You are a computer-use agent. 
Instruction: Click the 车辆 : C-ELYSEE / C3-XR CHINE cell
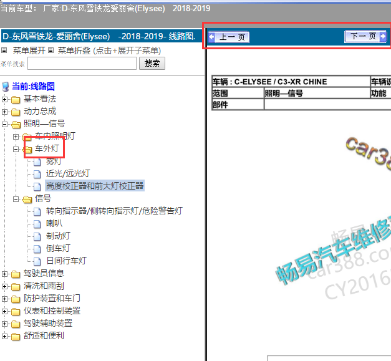tap(291, 82)
